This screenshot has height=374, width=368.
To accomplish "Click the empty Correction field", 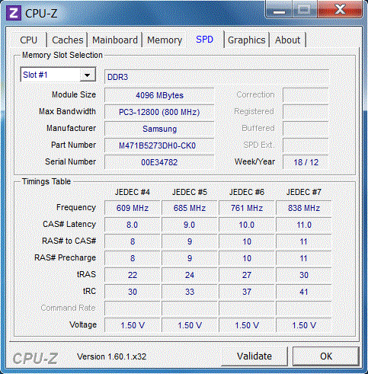I will coord(306,95).
